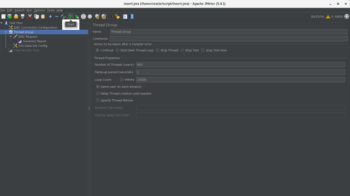This screenshot has width=350, height=196.
Task: Click the remote threads indicator icon at far right
Action: 347,17
